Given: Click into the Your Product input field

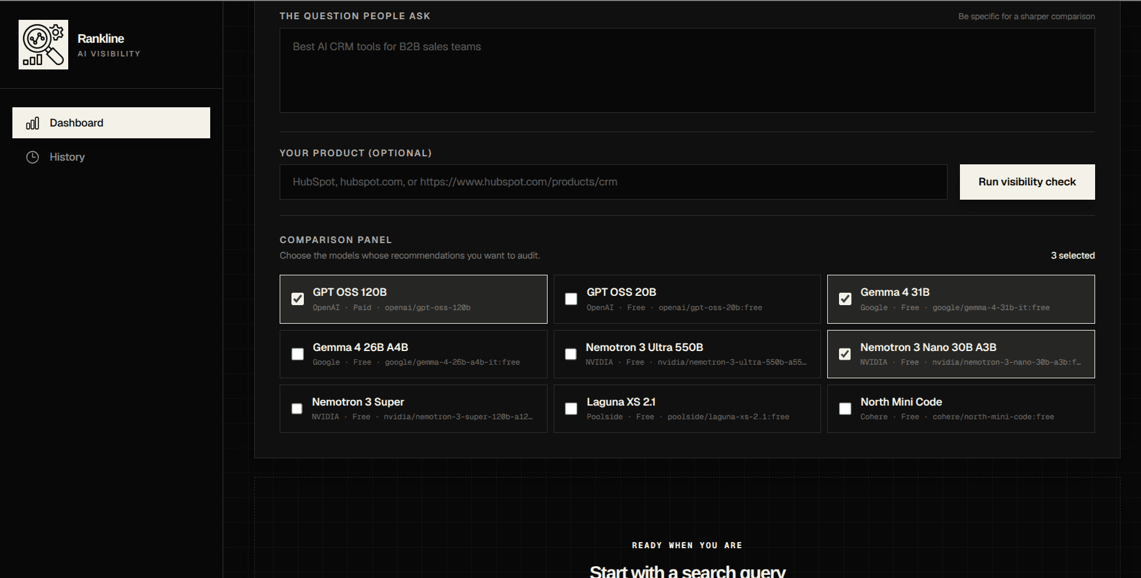Looking at the screenshot, I should click(x=613, y=182).
